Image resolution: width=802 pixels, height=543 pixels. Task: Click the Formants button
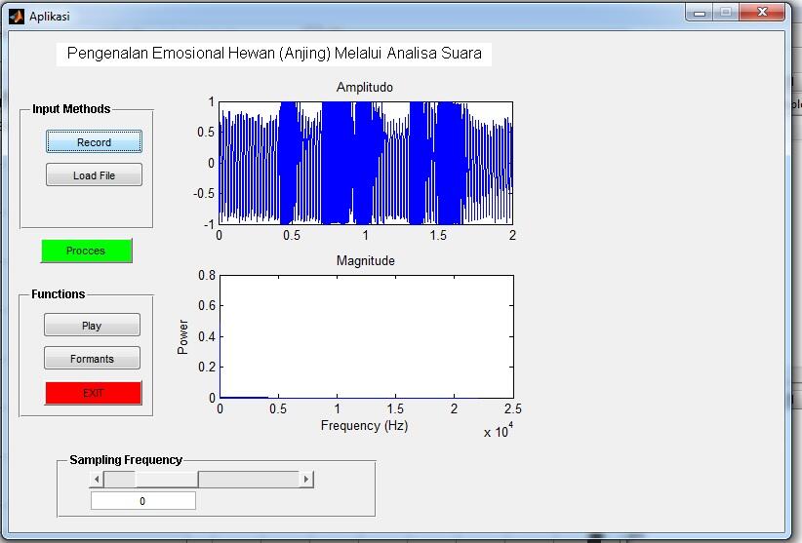(92, 359)
